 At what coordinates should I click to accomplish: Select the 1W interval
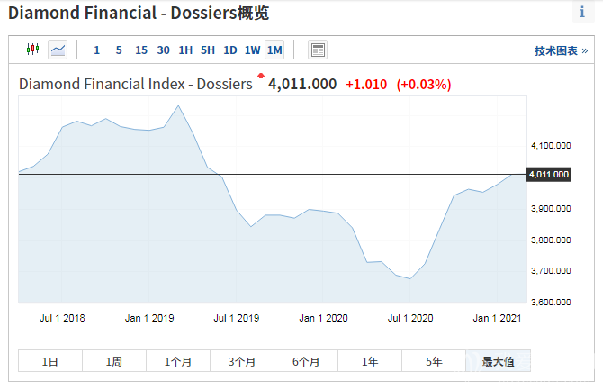click(x=253, y=50)
